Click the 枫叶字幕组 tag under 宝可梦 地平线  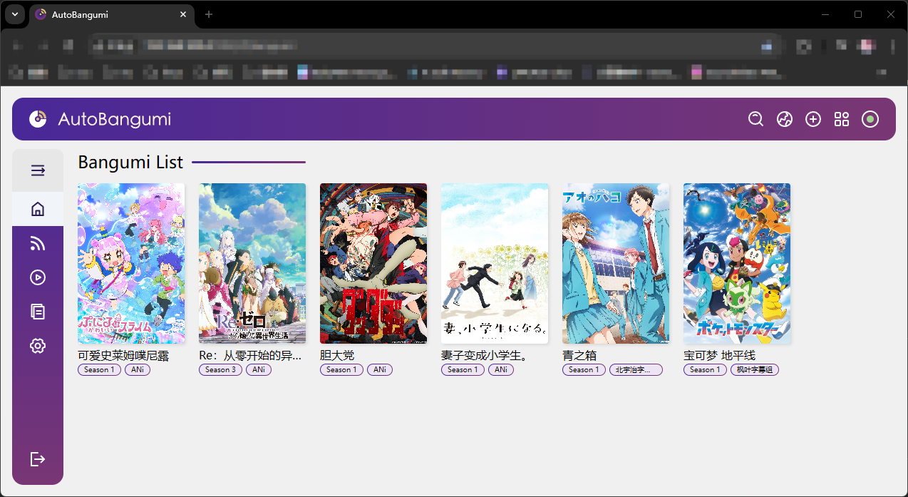pyautogui.click(x=755, y=369)
